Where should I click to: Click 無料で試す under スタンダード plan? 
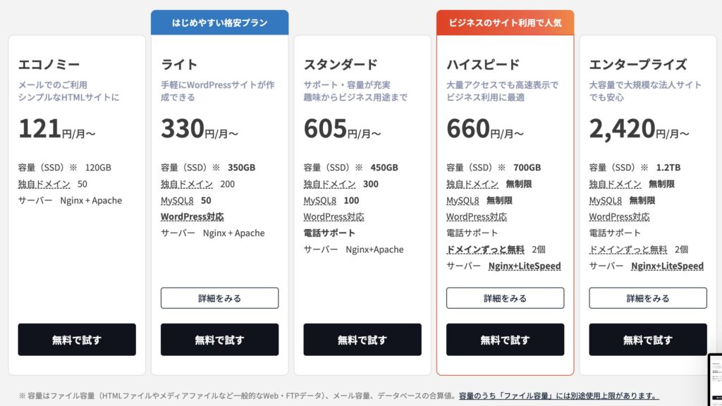pyautogui.click(x=362, y=340)
